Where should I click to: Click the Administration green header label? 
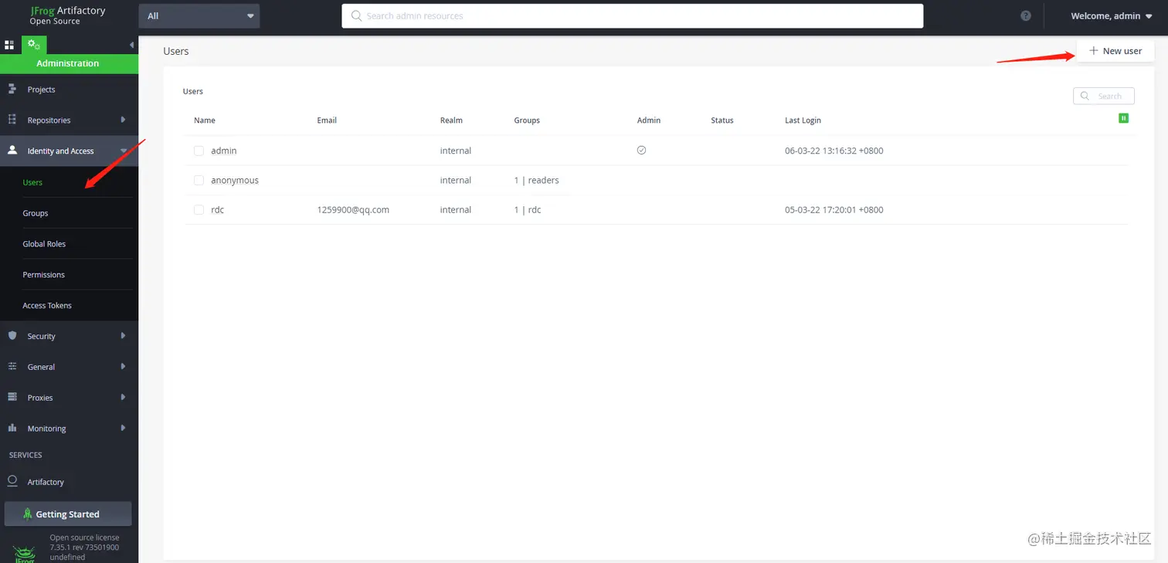coord(68,63)
